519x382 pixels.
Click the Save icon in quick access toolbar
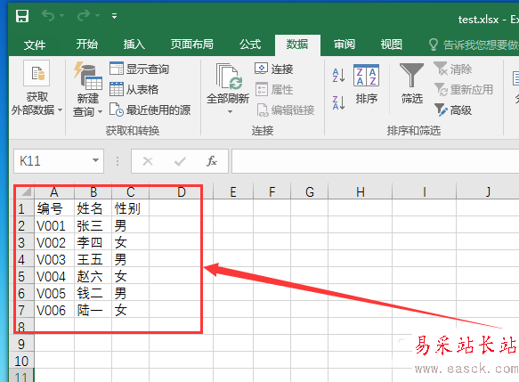(22, 15)
